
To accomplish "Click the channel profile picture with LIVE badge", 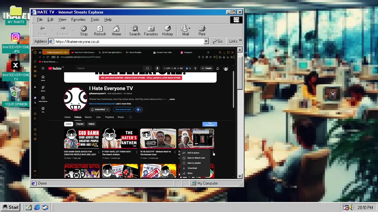I will point(76,99).
